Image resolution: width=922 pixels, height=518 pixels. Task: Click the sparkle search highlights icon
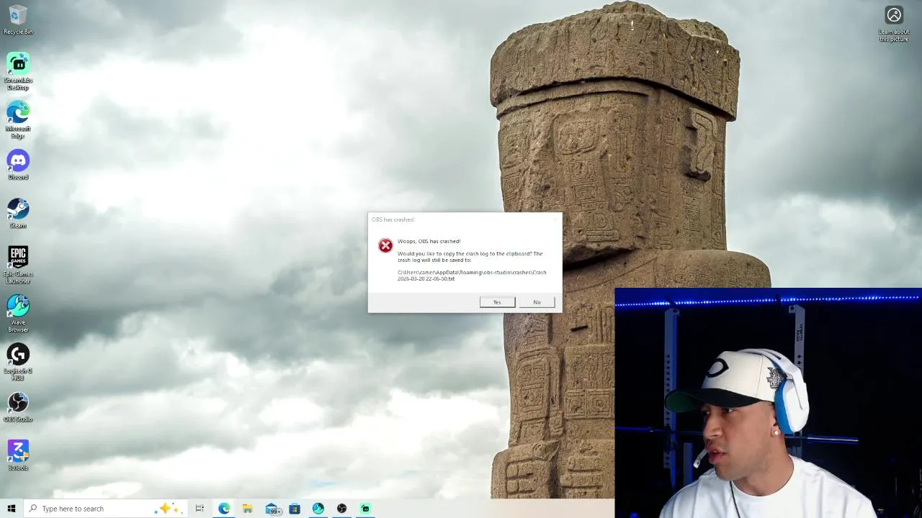point(166,509)
